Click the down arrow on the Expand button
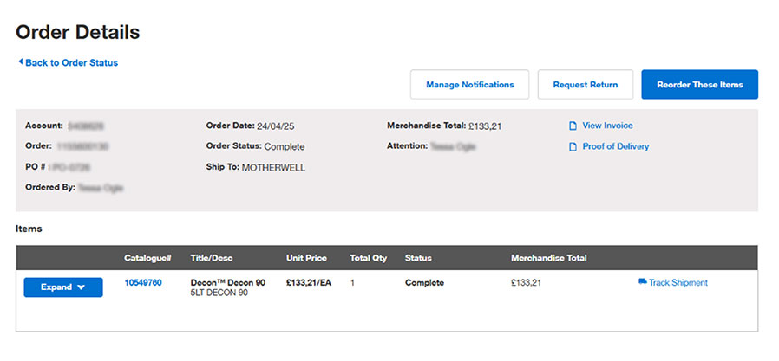Image resolution: width=779 pixels, height=361 pixels. point(82,287)
